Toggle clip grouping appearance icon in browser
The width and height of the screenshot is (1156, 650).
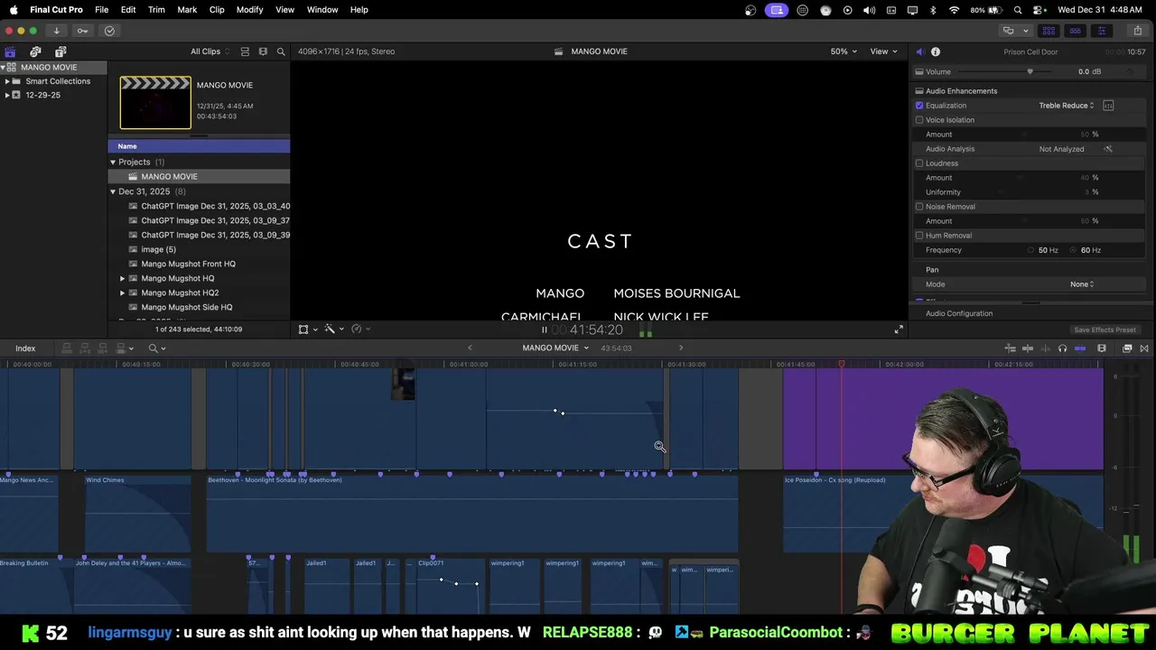point(245,51)
